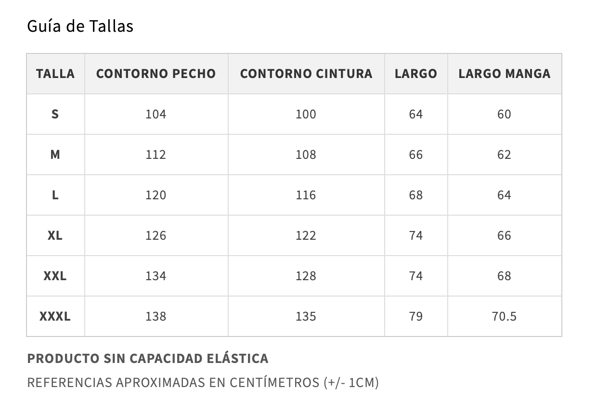Select the LARGO column header
Image resolution: width=596 pixels, height=414 pixels.
coord(416,74)
